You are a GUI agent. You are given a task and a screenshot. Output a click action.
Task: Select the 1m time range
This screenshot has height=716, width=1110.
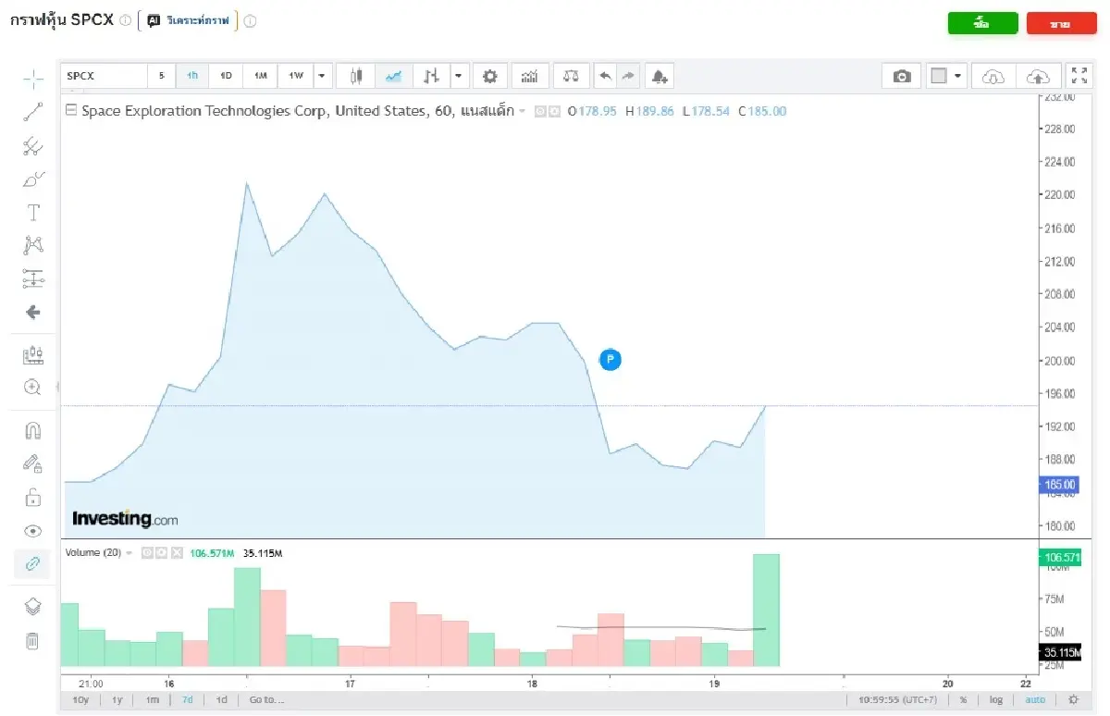(153, 700)
